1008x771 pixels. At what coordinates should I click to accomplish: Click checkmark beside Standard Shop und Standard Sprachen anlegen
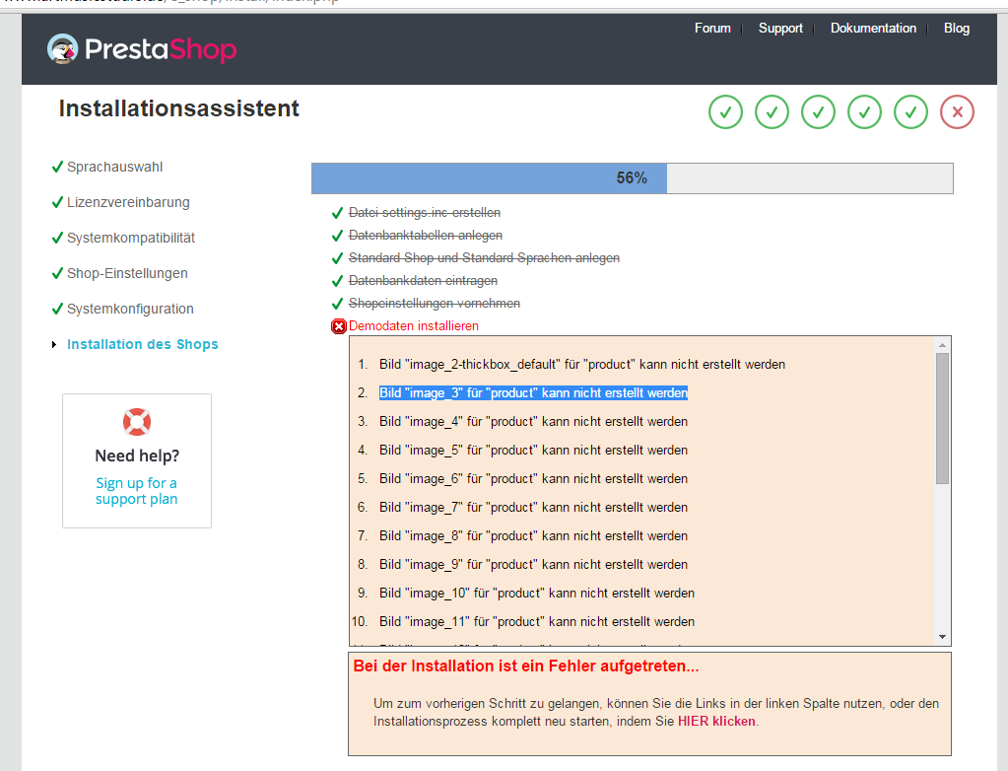337,258
